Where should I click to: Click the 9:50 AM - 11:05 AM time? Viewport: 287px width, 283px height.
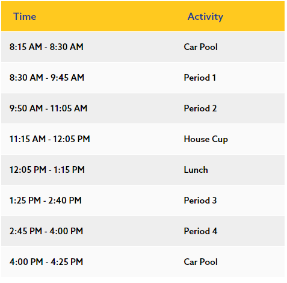point(48,108)
